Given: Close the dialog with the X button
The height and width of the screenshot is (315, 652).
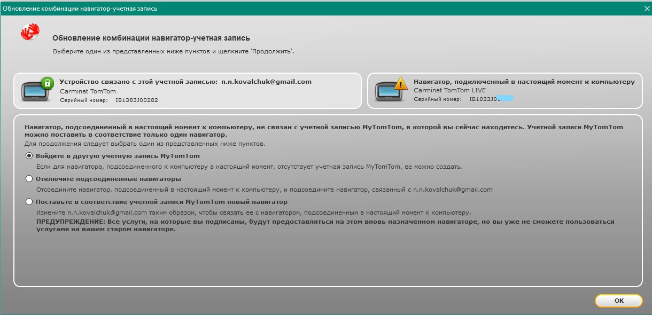Looking at the screenshot, I should [646, 9].
